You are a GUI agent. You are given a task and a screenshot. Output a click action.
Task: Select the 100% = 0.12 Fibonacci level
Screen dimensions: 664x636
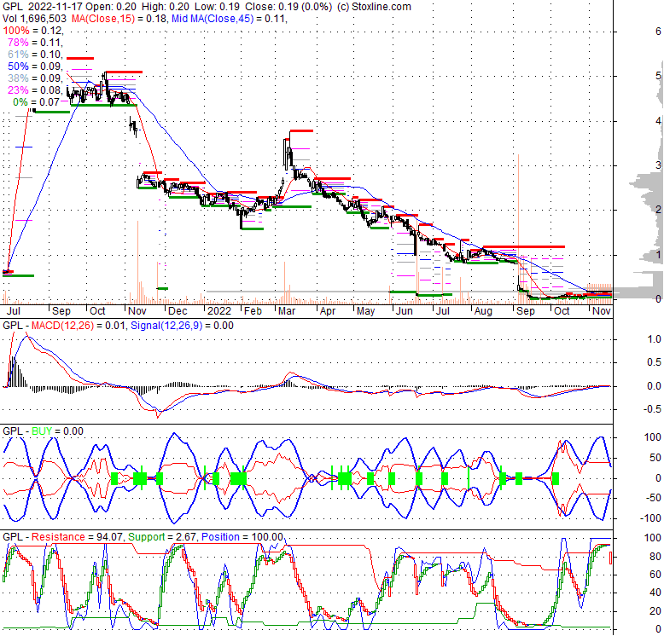(33, 31)
